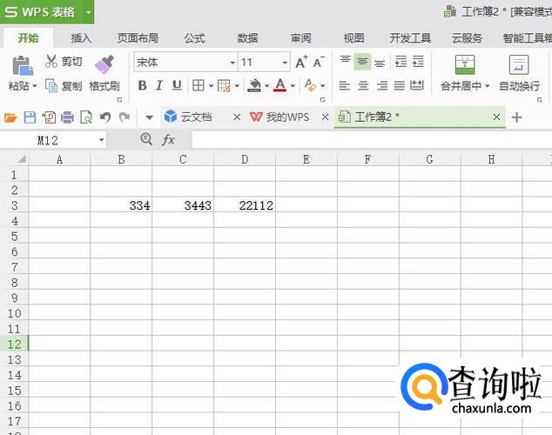The height and width of the screenshot is (435, 552).
Task: Close the 工作簿2 document tab
Action: click(496, 117)
